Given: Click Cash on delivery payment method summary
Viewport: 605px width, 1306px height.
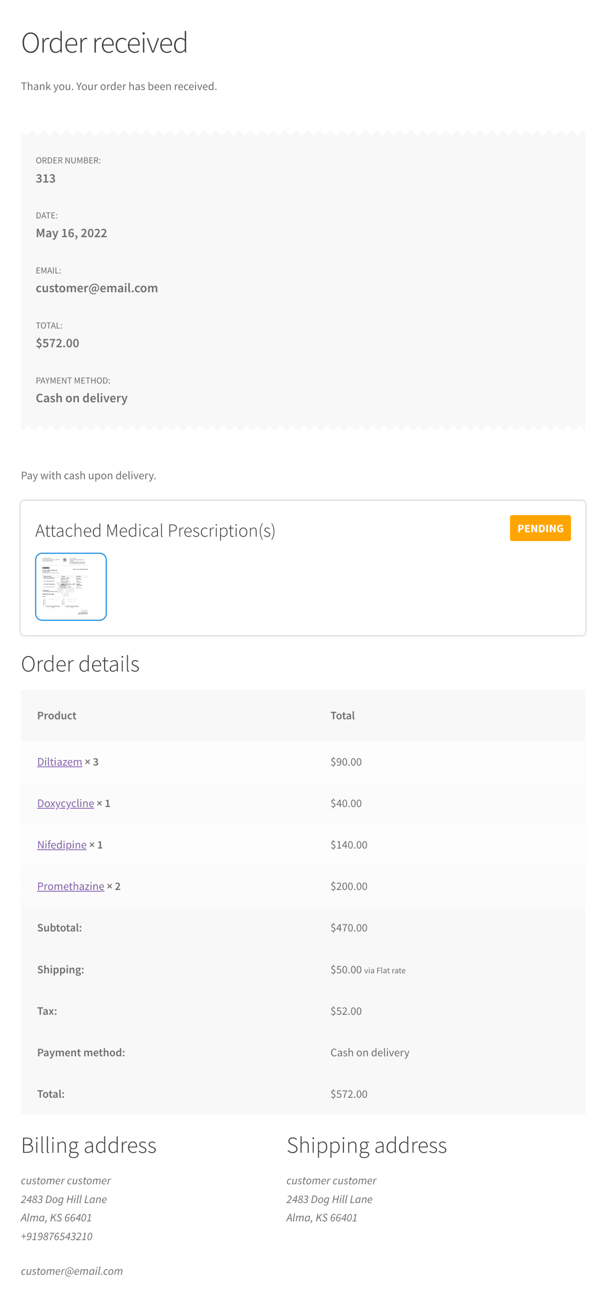Looking at the screenshot, I should pyautogui.click(x=81, y=398).
